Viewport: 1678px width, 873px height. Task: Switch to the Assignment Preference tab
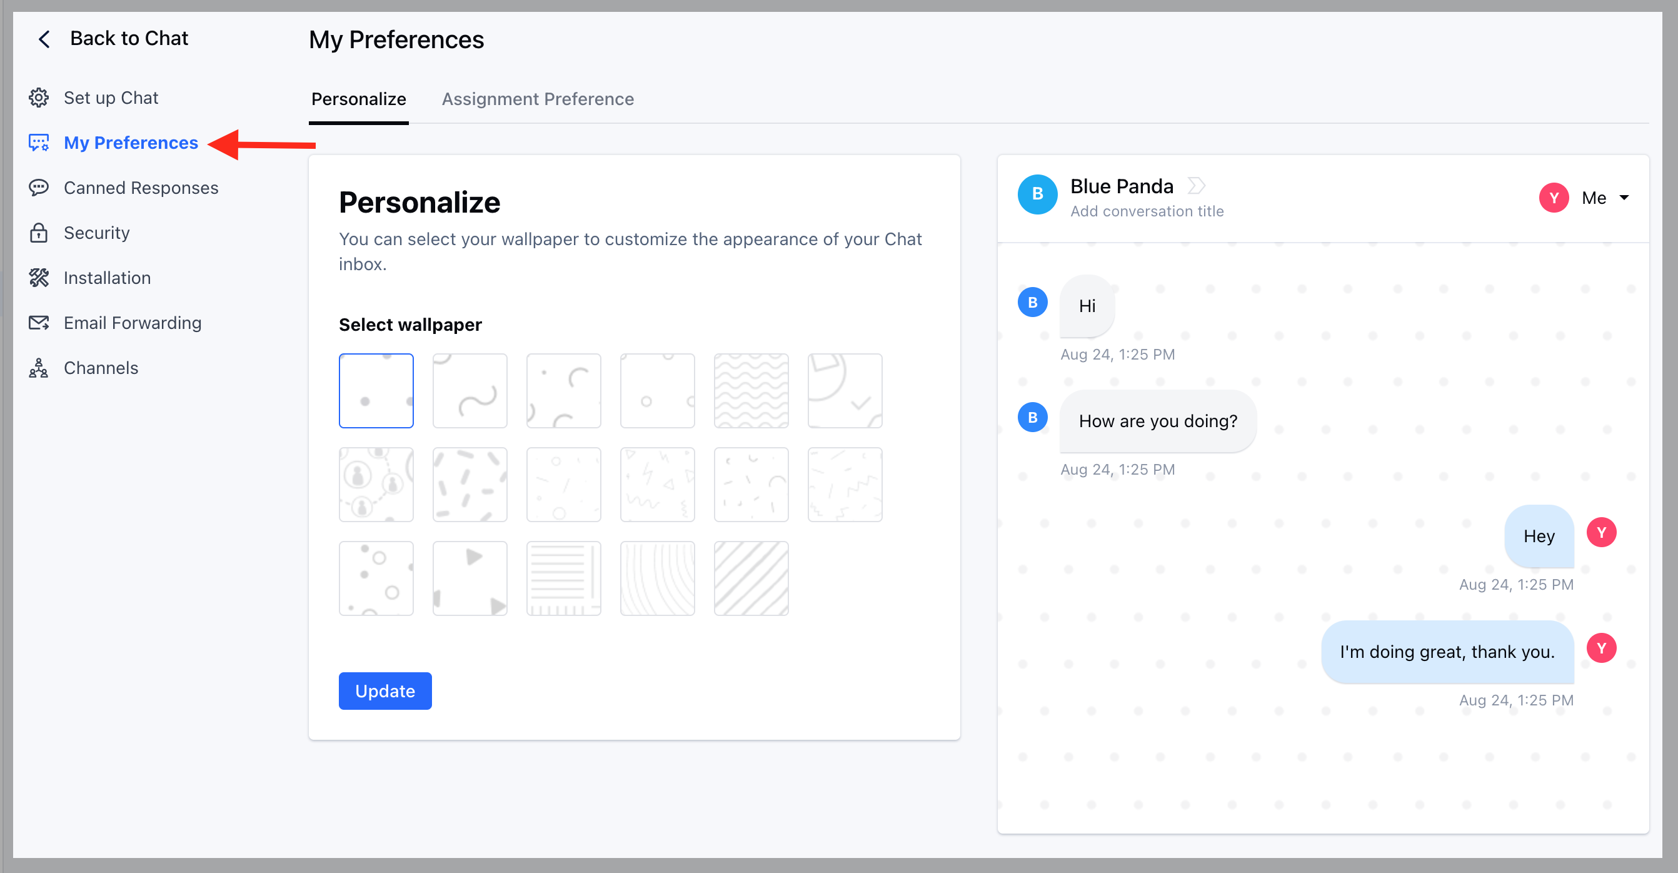pyautogui.click(x=538, y=99)
